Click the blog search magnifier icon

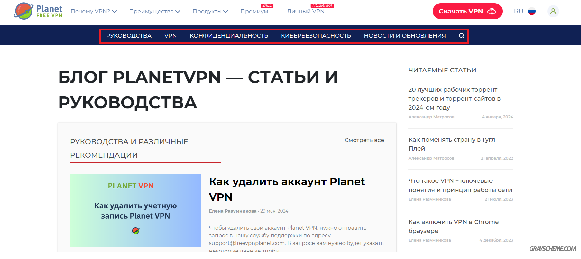point(462,36)
